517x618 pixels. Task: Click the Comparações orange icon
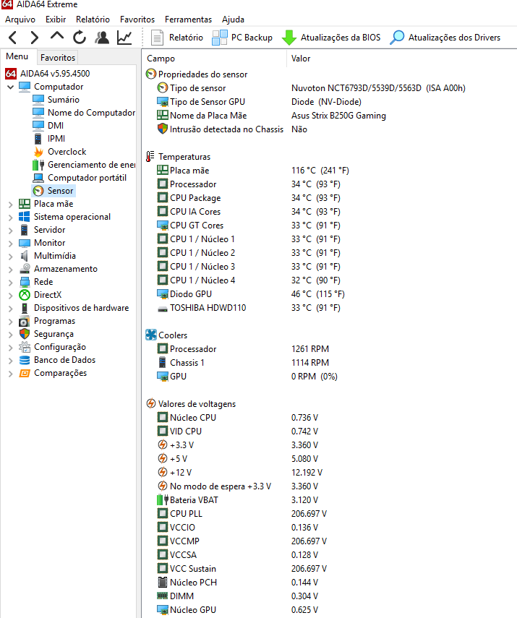coord(25,373)
